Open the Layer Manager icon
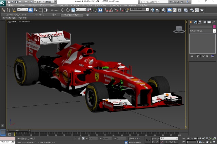Image resolution: width=217 pixels, height=144 pixels. (163, 10)
